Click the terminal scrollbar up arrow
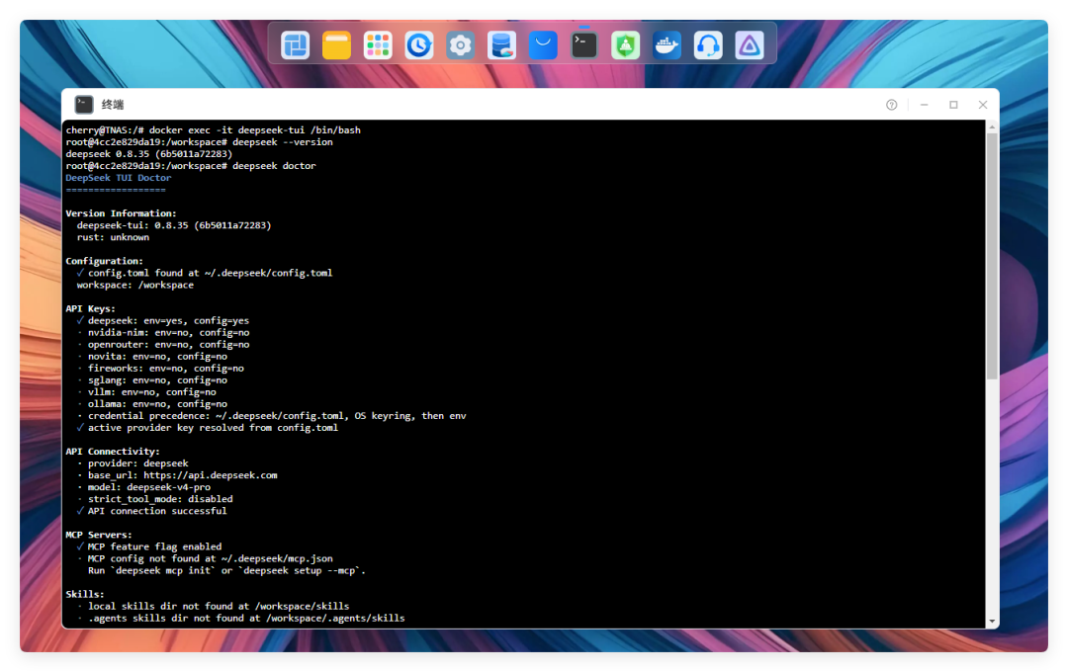1068x672 pixels. pos(993,126)
